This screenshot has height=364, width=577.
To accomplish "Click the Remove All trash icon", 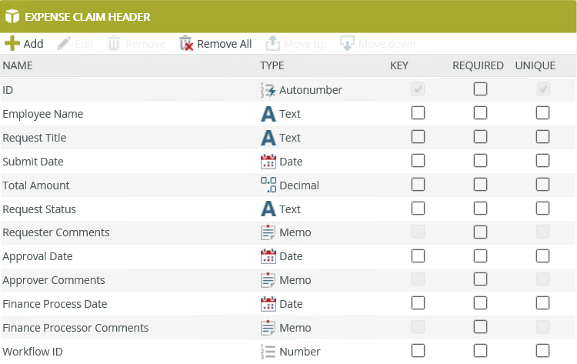I will click(x=186, y=44).
